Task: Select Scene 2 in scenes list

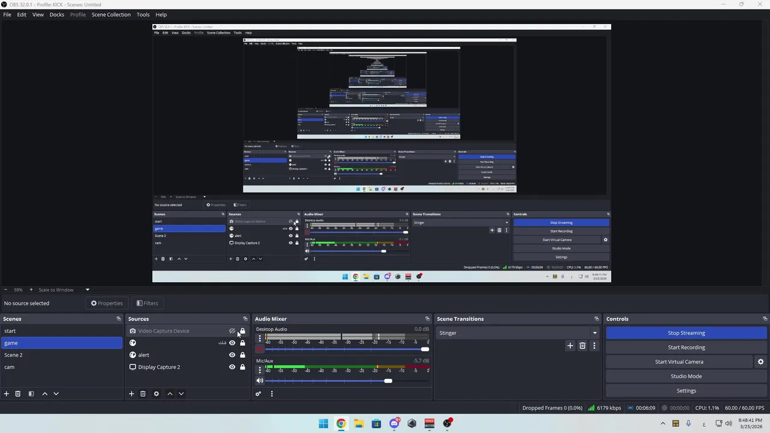Action: tap(62, 355)
